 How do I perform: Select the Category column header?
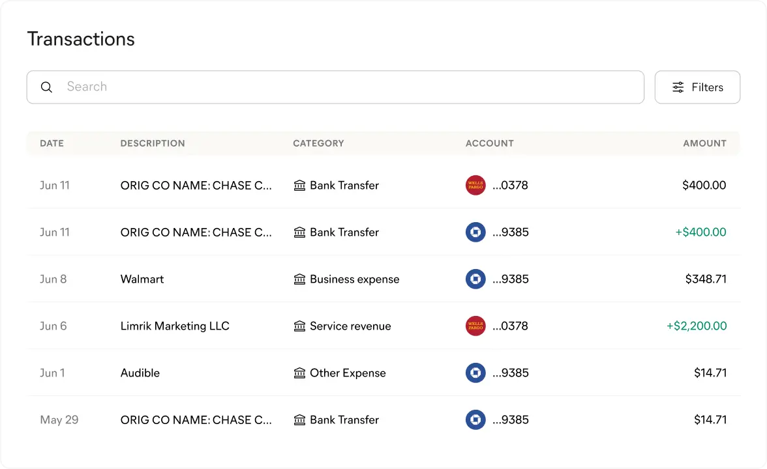[318, 143]
